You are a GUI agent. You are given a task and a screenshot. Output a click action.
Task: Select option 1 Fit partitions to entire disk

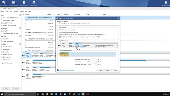tap(60, 30)
